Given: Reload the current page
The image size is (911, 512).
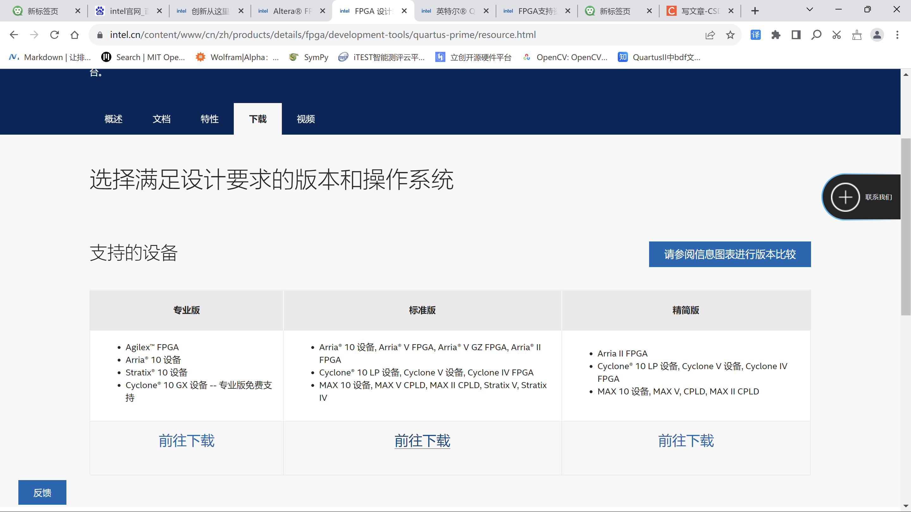Looking at the screenshot, I should [x=54, y=35].
